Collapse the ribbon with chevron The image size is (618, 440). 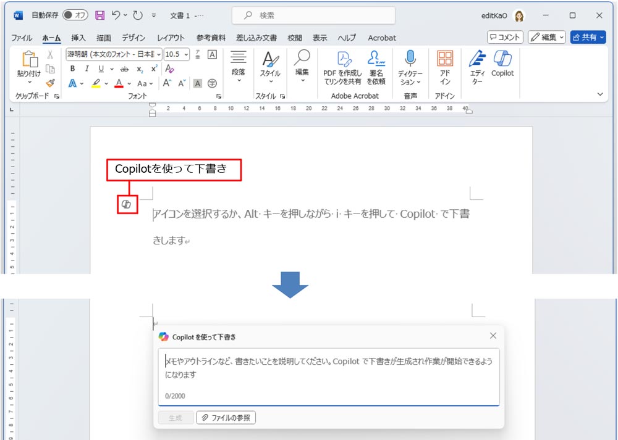tap(600, 94)
